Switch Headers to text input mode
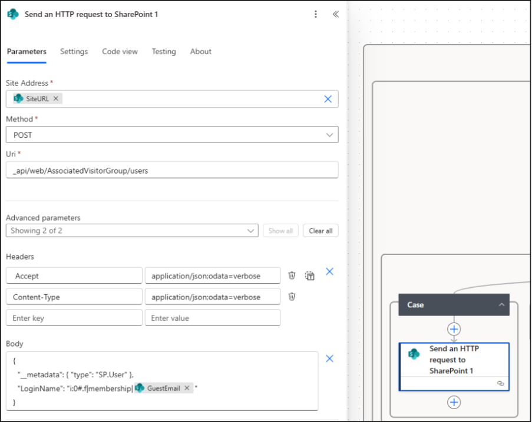The image size is (532, 422). pos(309,275)
